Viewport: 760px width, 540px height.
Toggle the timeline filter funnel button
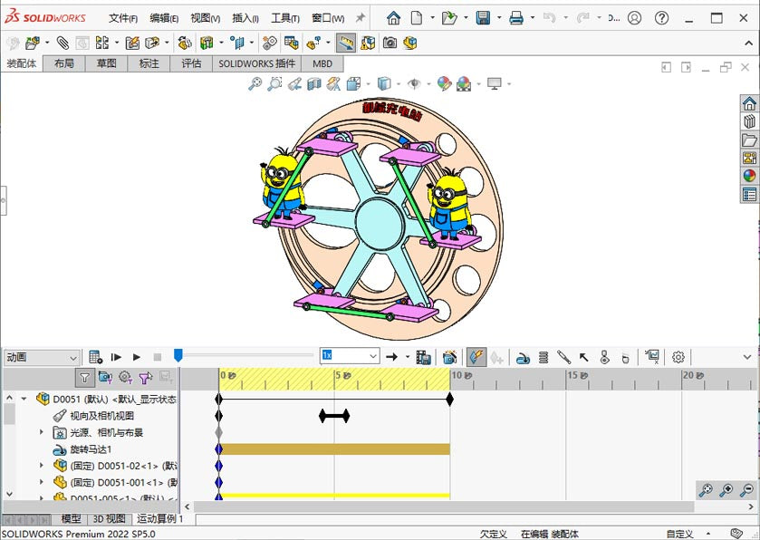click(85, 377)
